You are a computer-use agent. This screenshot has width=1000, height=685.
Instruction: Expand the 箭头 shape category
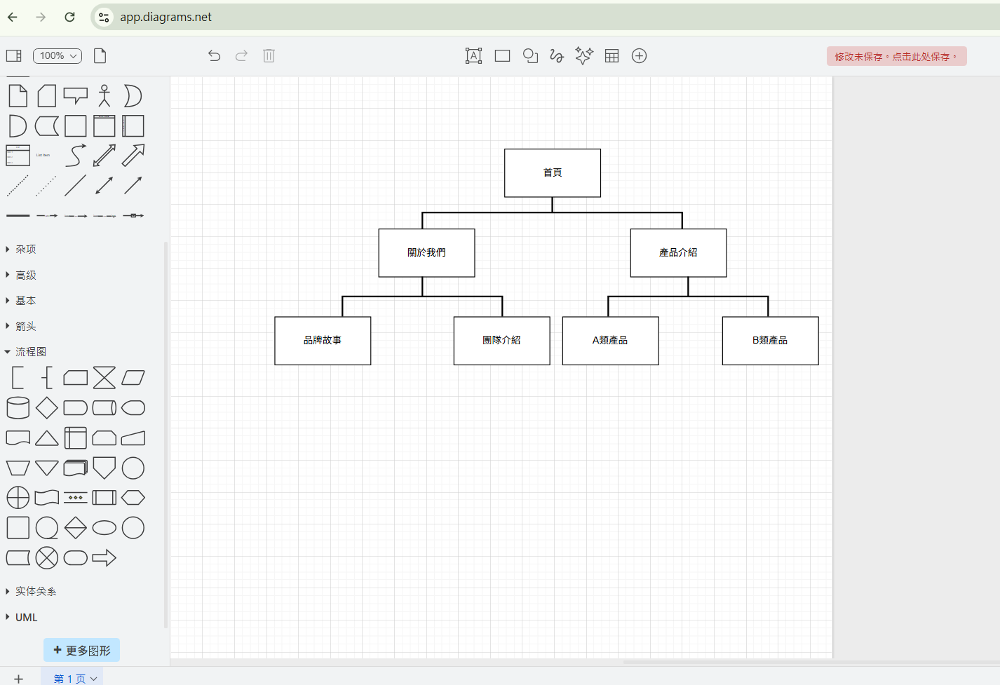point(26,327)
